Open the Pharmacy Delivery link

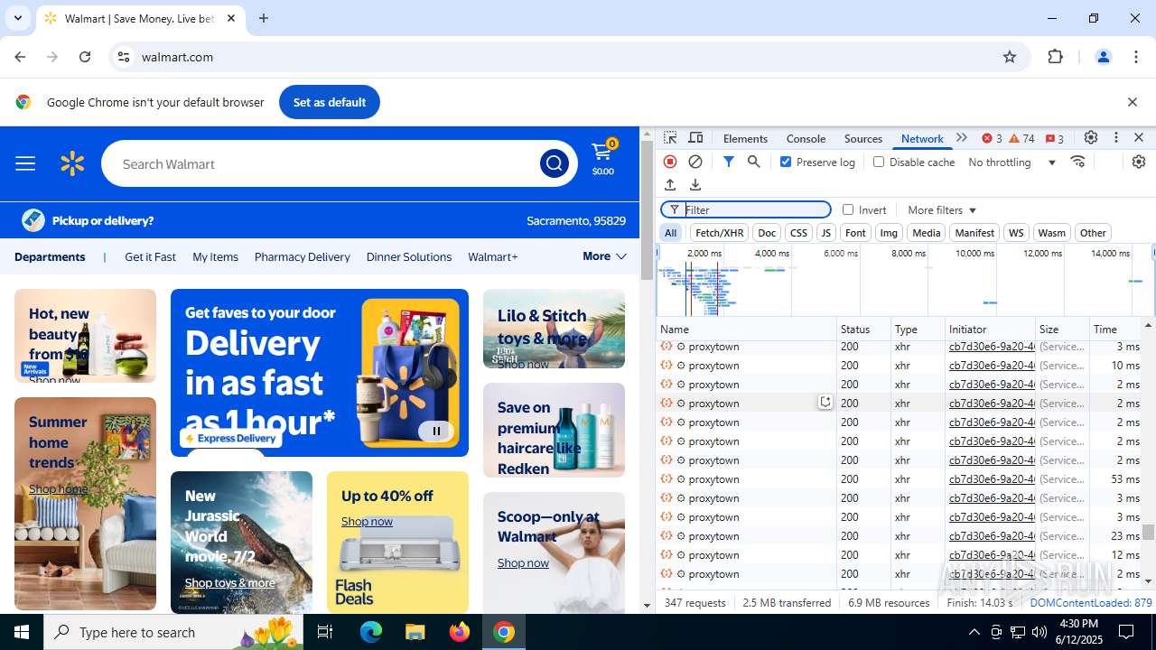click(302, 256)
